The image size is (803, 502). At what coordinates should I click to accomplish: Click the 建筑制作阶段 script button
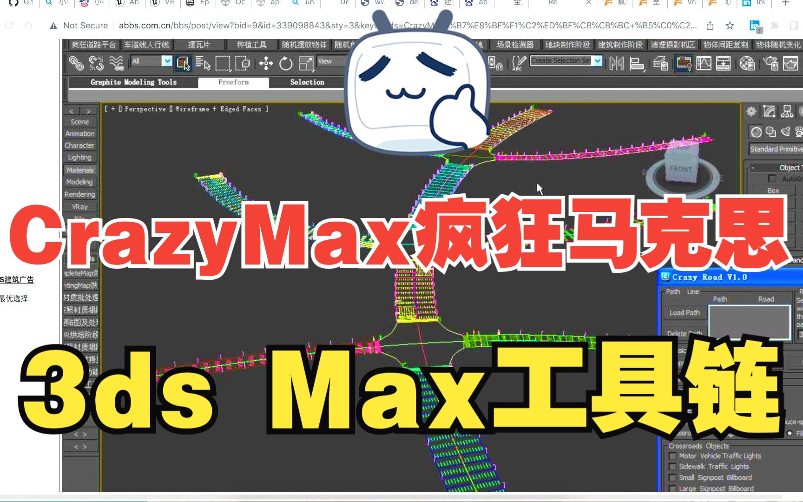(620, 45)
